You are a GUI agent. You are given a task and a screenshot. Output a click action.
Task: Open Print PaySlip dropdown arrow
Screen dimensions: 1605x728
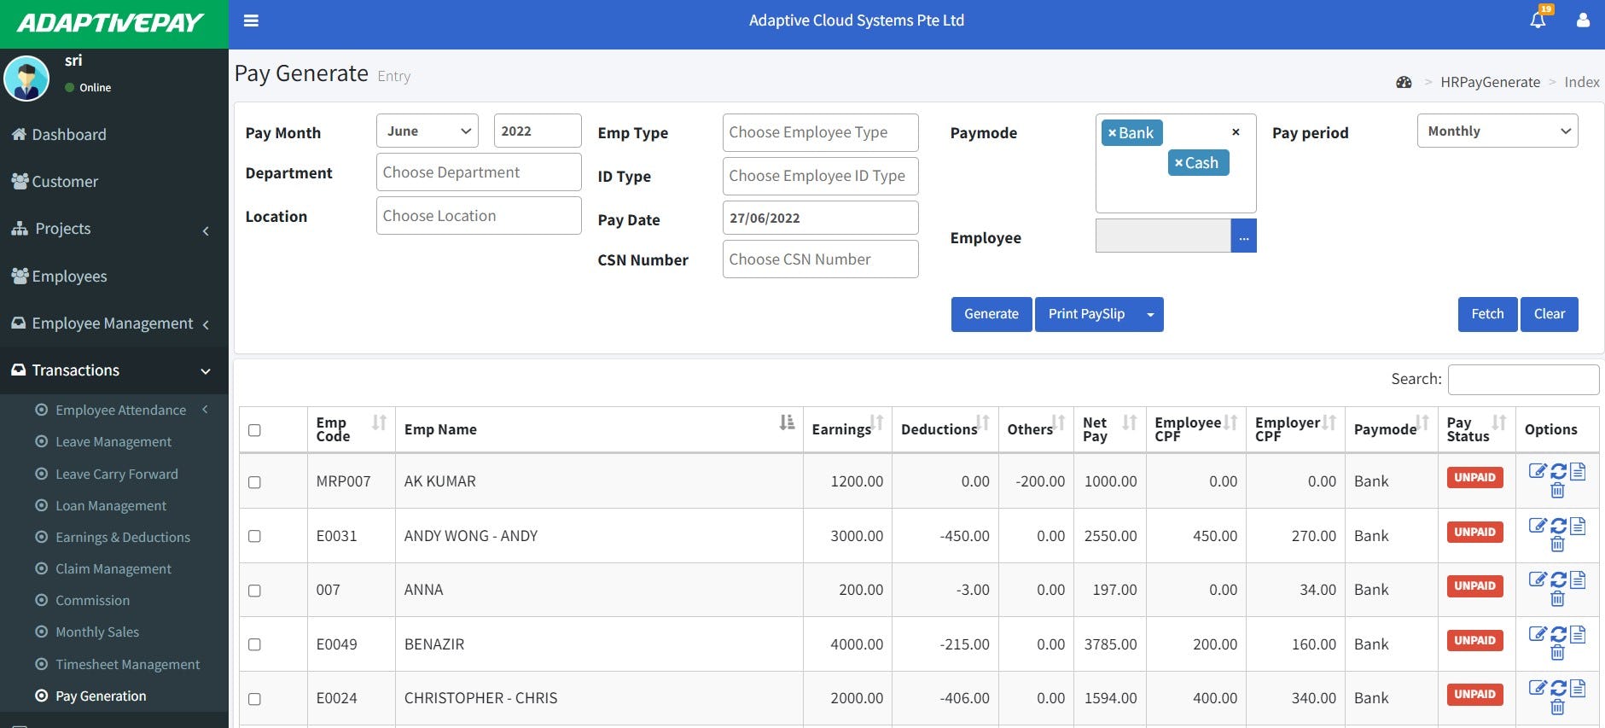click(x=1150, y=314)
